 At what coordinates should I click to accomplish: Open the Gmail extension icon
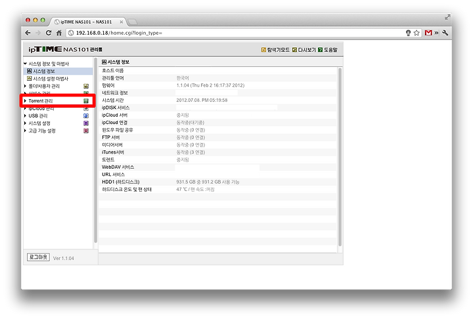[428, 33]
